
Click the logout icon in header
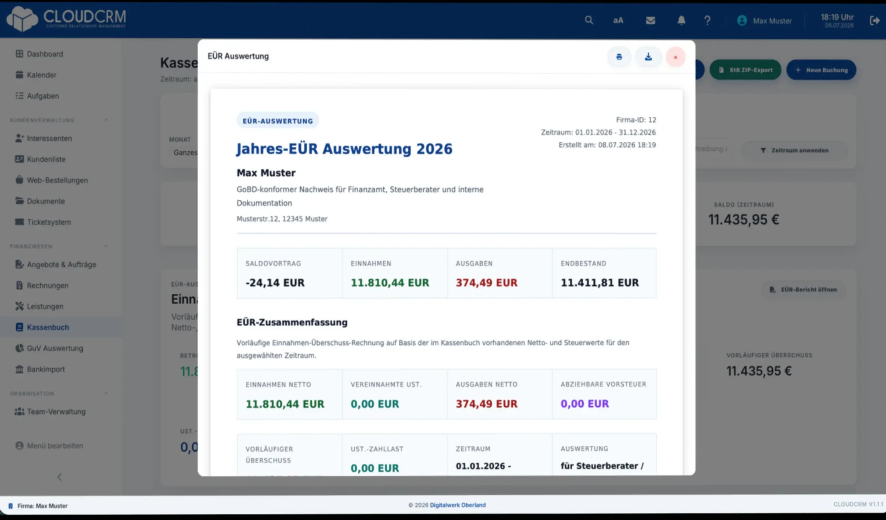(x=874, y=21)
